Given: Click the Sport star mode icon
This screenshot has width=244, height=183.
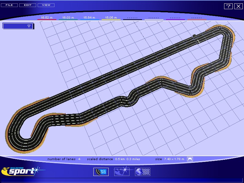Looking at the screenshot, I should 122,172.
